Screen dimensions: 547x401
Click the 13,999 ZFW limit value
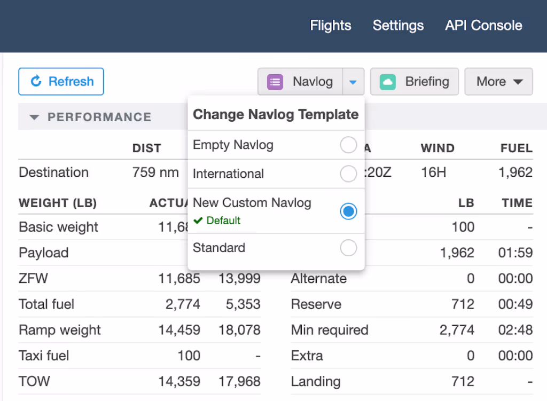(239, 279)
